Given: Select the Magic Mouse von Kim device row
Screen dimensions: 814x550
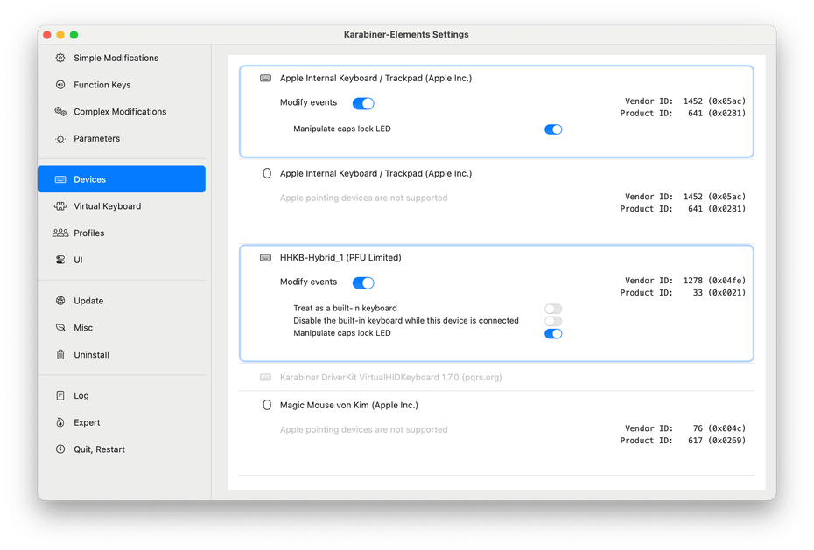Looking at the screenshot, I should tap(348, 406).
